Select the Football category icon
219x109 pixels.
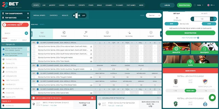(64, 32)
